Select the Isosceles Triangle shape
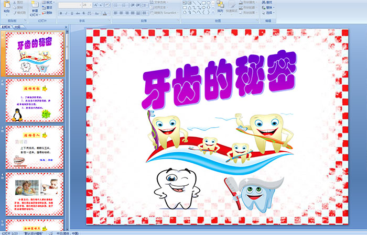367x235 pixels. pos(190,8)
